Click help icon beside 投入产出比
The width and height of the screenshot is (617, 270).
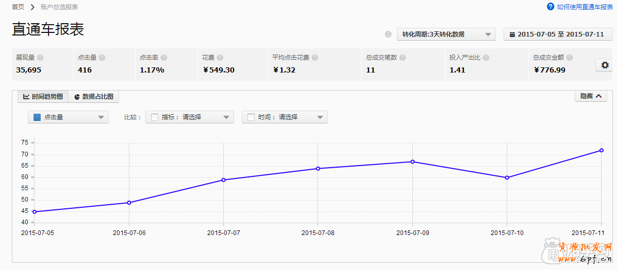click(x=486, y=58)
